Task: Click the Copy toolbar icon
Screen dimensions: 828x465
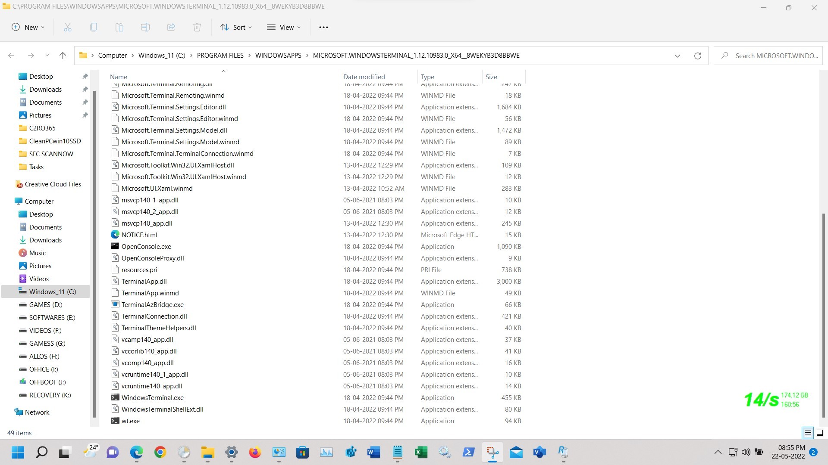Action: tap(94, 27)
